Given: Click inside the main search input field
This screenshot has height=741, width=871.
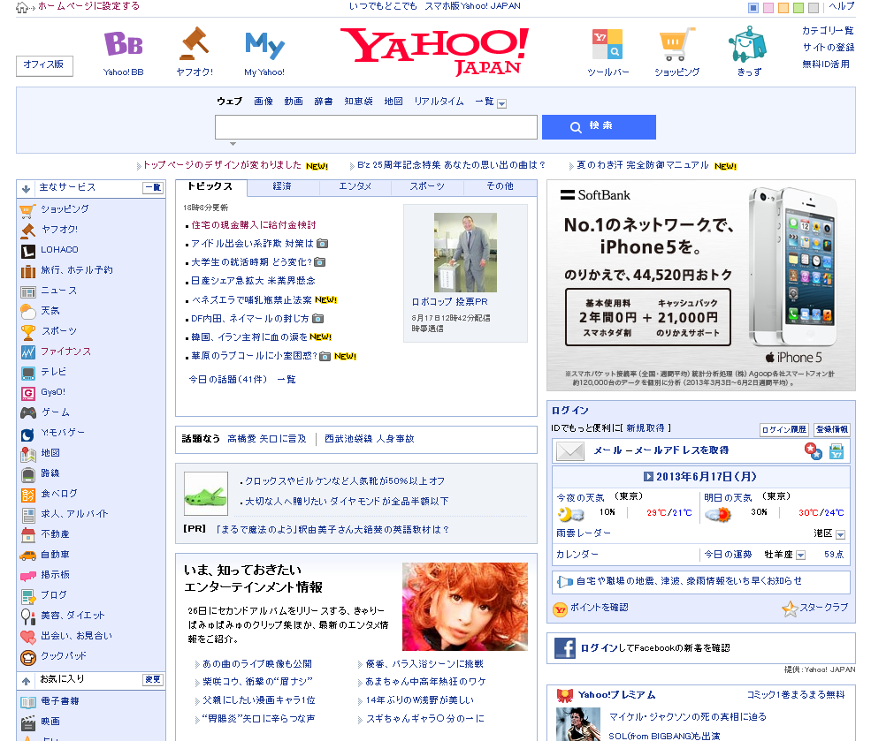Looking at the screenshot, I should pos(375,126).
